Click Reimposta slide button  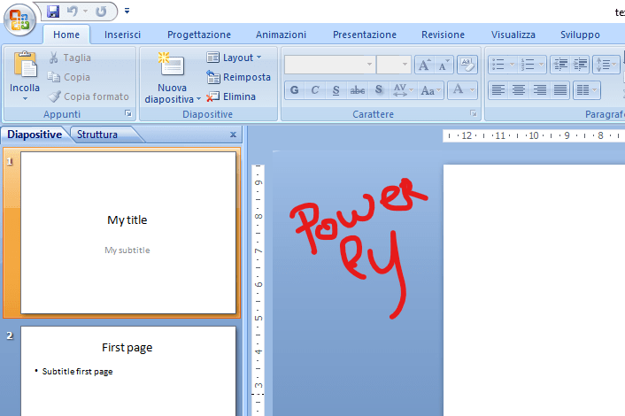pyautogui.click(x=239, y=77)
